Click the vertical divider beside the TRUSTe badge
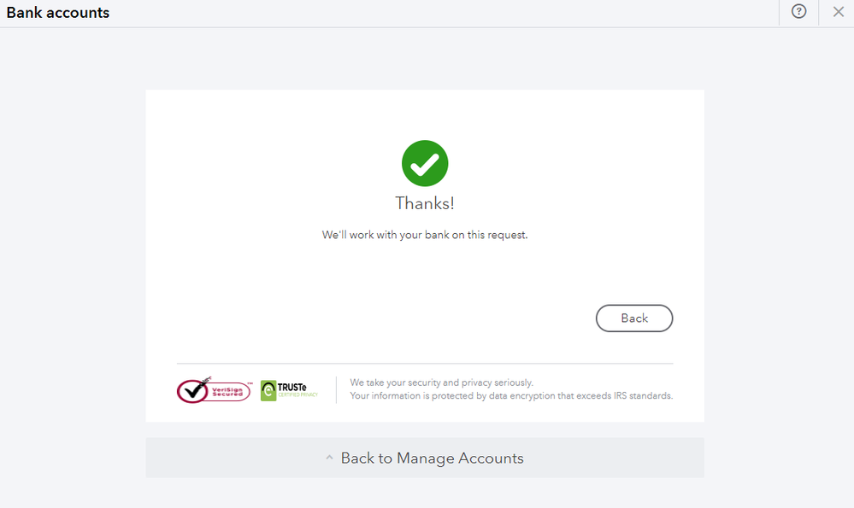The image size is (854, 508). click(336, 390)
